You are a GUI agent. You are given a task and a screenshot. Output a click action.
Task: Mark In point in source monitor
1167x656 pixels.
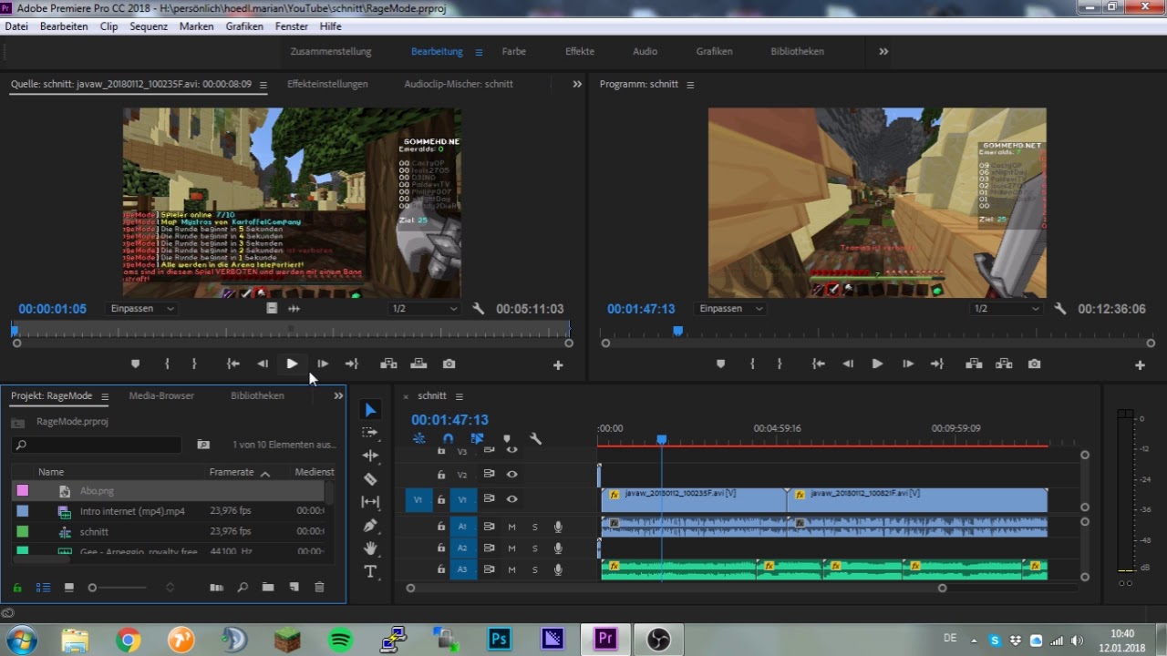(167, 364)
